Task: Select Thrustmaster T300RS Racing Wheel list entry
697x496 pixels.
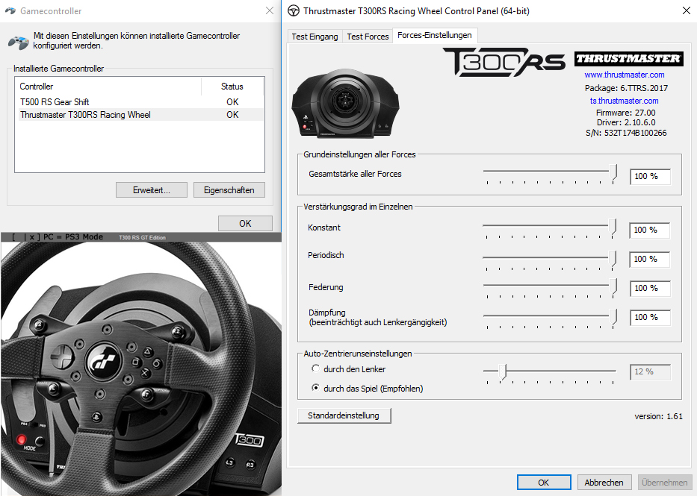Action: [140, 115]
